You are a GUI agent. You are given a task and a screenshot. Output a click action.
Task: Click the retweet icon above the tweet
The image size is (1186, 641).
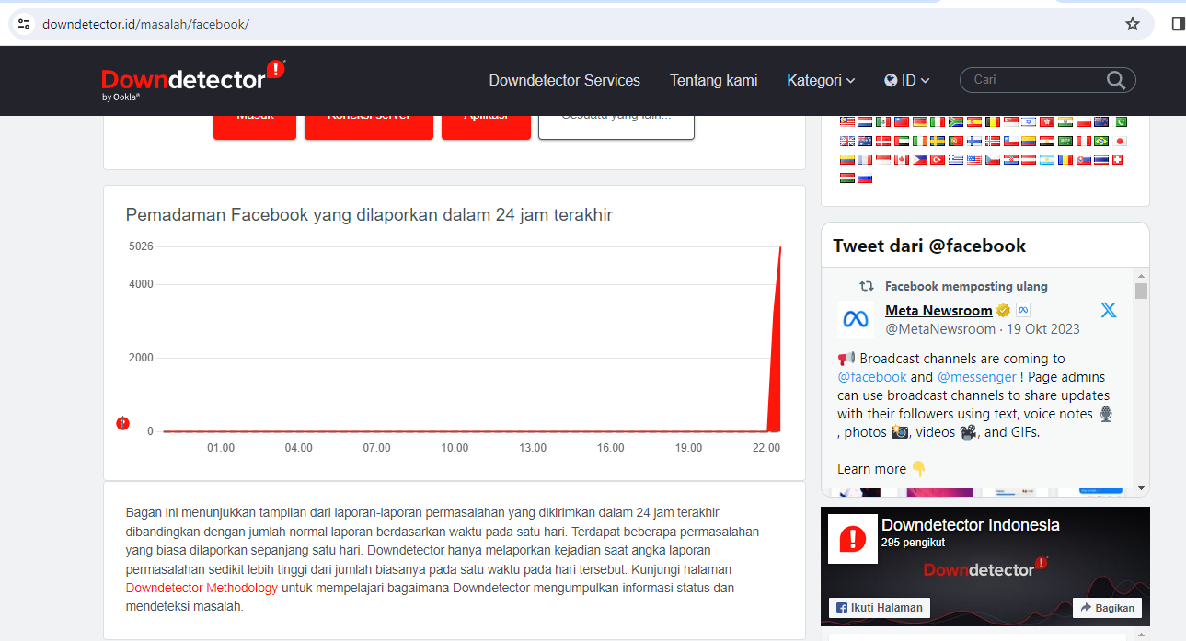point(866,286)
